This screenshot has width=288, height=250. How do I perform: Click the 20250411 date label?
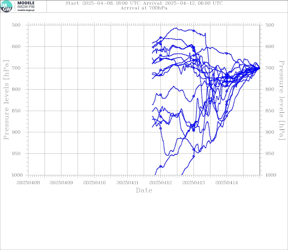[x=127, y=183]
